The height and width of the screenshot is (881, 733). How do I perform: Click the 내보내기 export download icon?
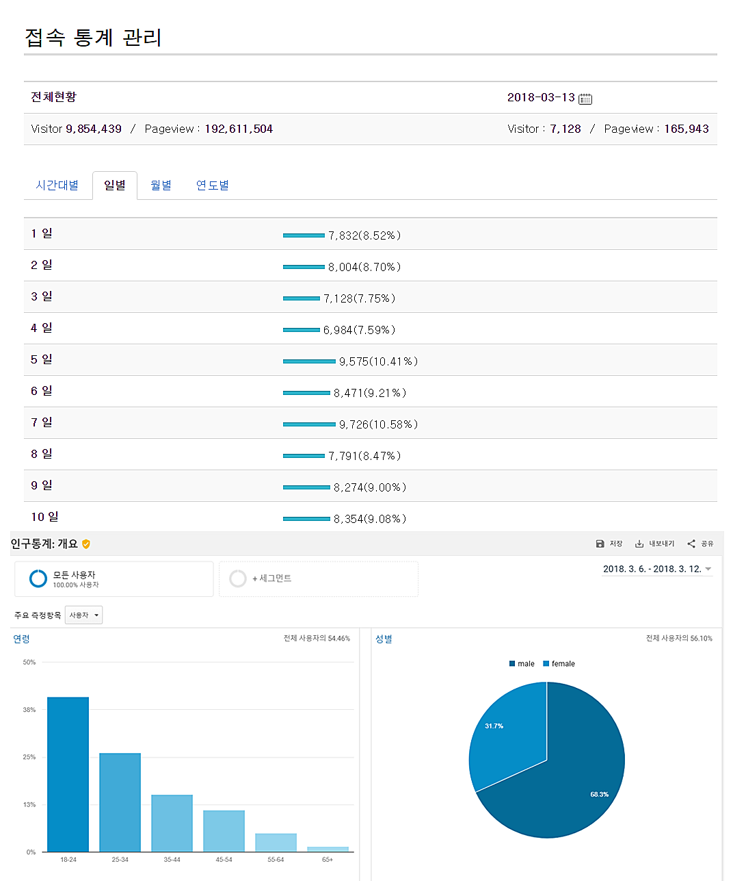(639, 544)
